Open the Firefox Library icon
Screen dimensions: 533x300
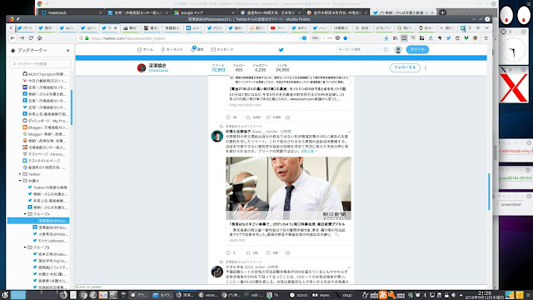[x=395, y=38]
